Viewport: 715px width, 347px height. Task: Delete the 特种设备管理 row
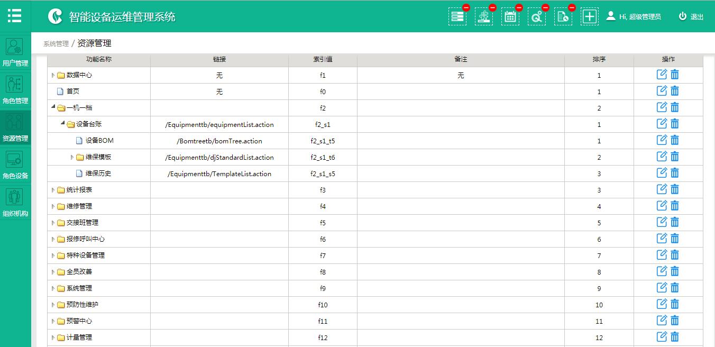(675, 255)
